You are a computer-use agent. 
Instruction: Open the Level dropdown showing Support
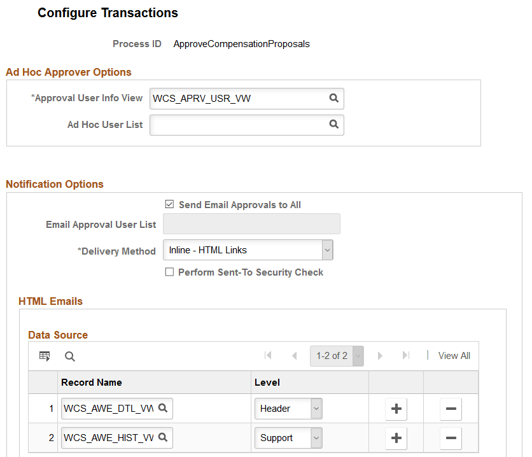click(x=315, y=438)
